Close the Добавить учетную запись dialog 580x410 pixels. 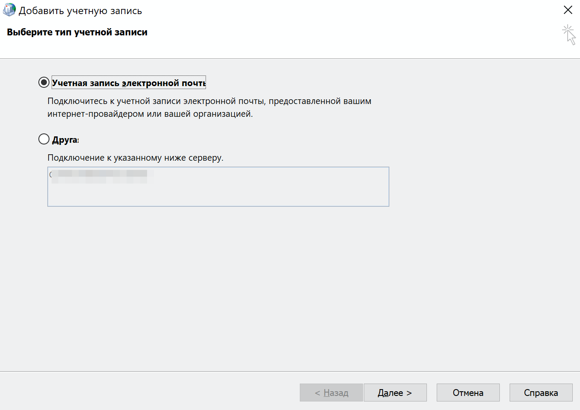[x=568, y=10]
